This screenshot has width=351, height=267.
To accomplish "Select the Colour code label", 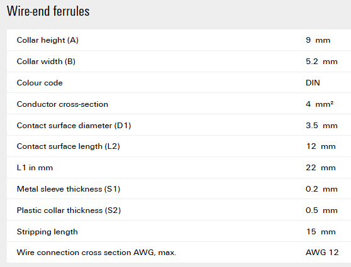I will pos(40,83).
